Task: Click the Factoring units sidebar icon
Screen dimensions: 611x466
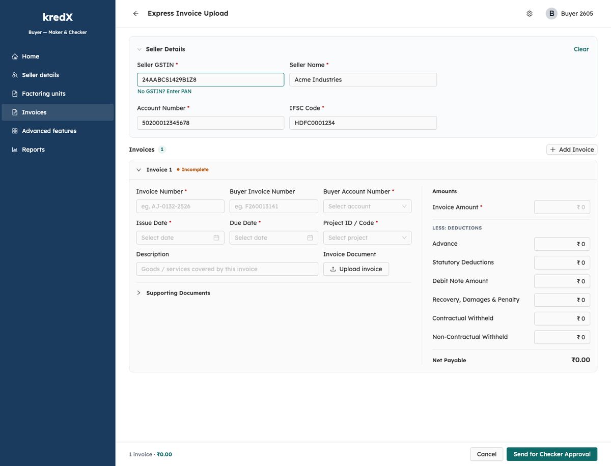Action: click(15, 94)
